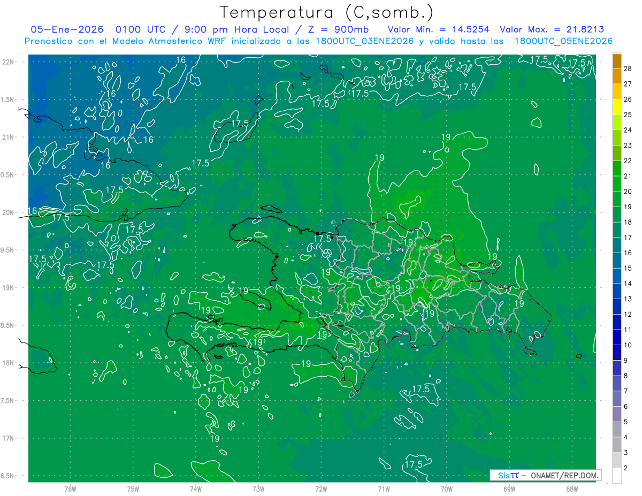Select validity time '1800UTC_05ENE2026'
Viewport: 642px width, 496px height.
point(563,41)
